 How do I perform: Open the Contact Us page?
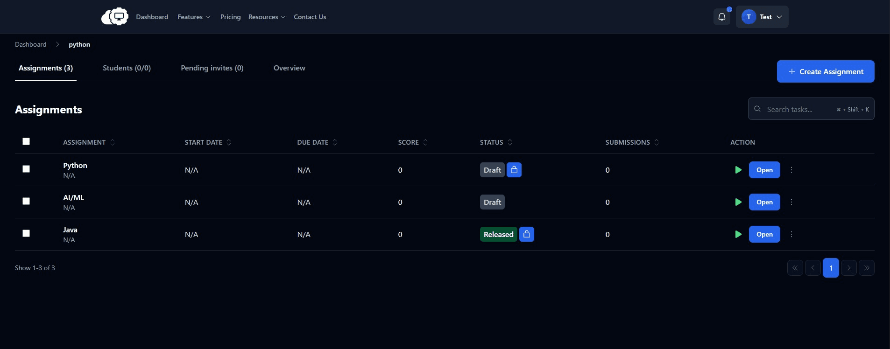310,17
